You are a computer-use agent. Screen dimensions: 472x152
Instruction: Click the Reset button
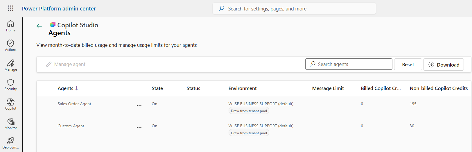[x=408, y=65]
